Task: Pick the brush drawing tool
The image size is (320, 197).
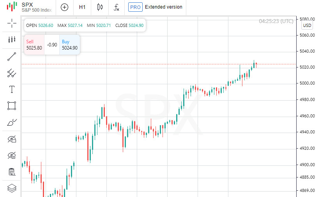Action: 12,122
